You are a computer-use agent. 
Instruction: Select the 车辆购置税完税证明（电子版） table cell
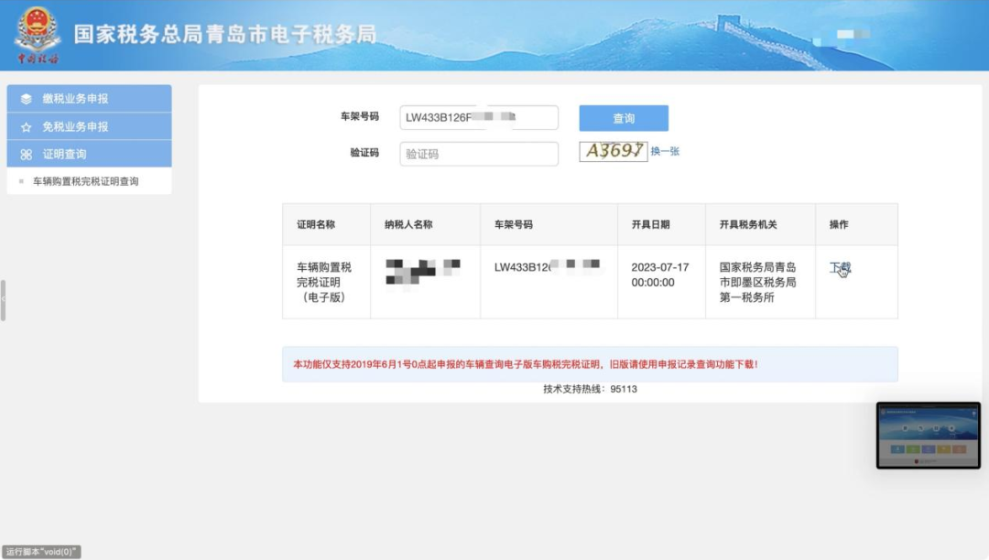(x=325, y=282)
